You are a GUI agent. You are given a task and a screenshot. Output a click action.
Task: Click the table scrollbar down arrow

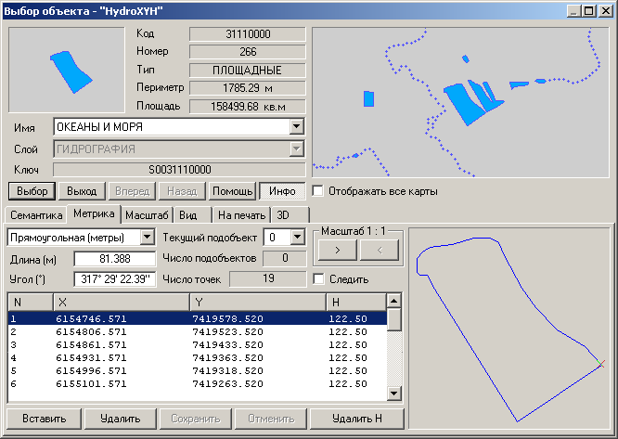click(x=394, y=394)
